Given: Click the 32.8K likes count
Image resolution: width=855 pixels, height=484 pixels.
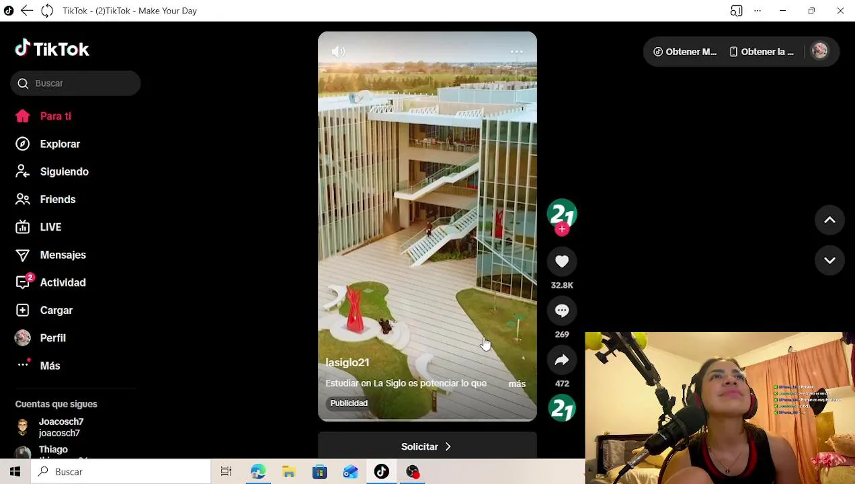Looking at the screenshot, I should coord(562,286).
